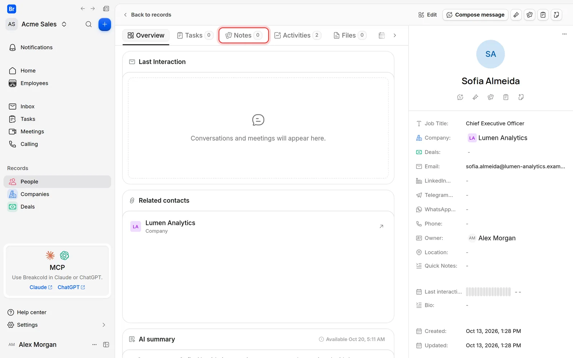This screenshot has height=358, width=573.
Task: Switch to the Overview tab
Action: [146, 35]
